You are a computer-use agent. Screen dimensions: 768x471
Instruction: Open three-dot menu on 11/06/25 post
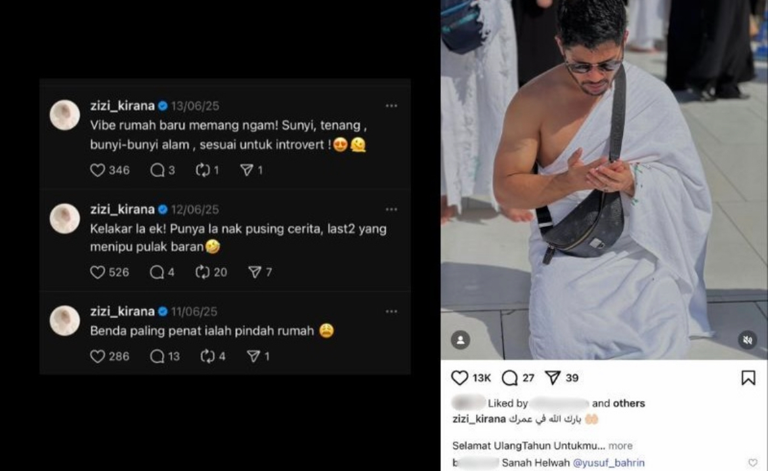[x=391, y=312]
